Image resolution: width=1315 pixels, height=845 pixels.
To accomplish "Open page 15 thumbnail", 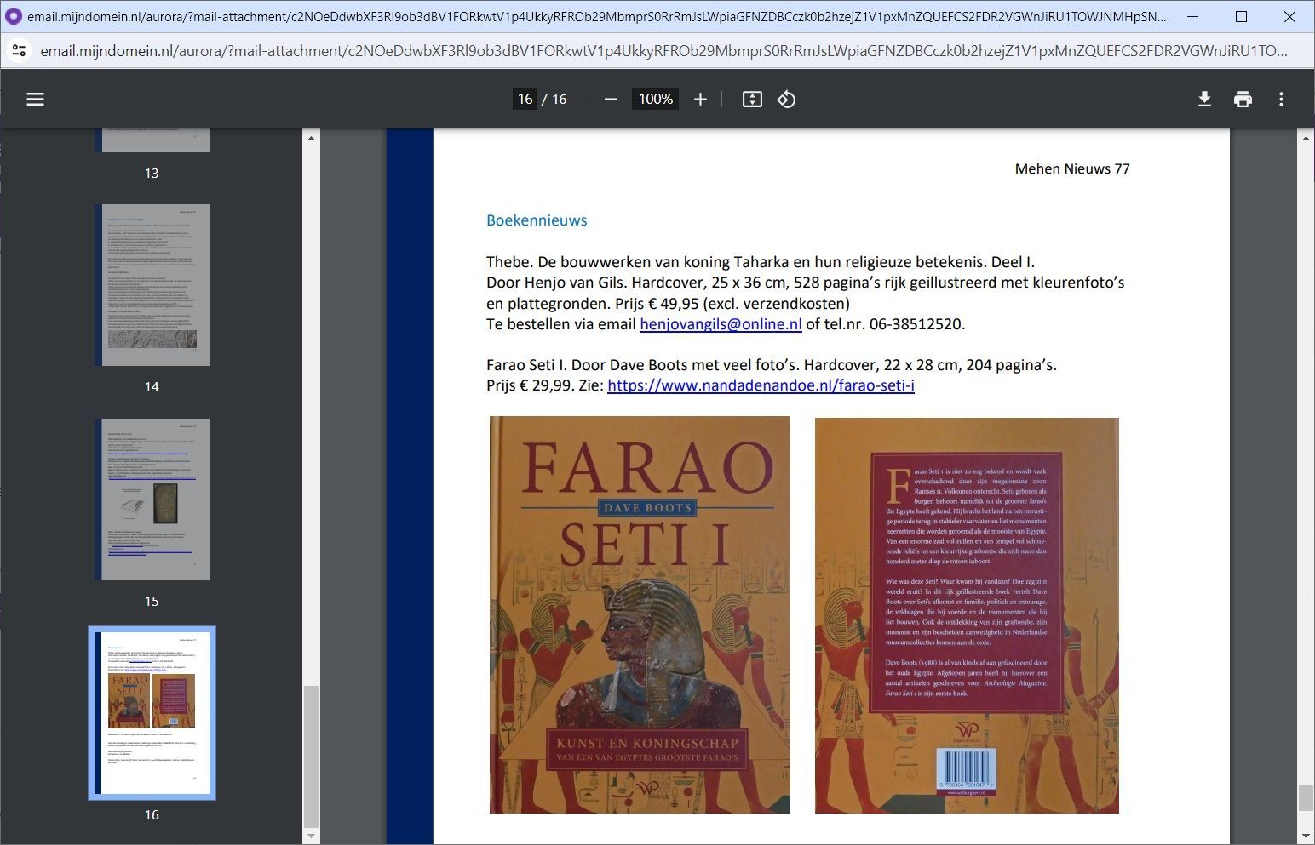I will [x=152, y=500].
